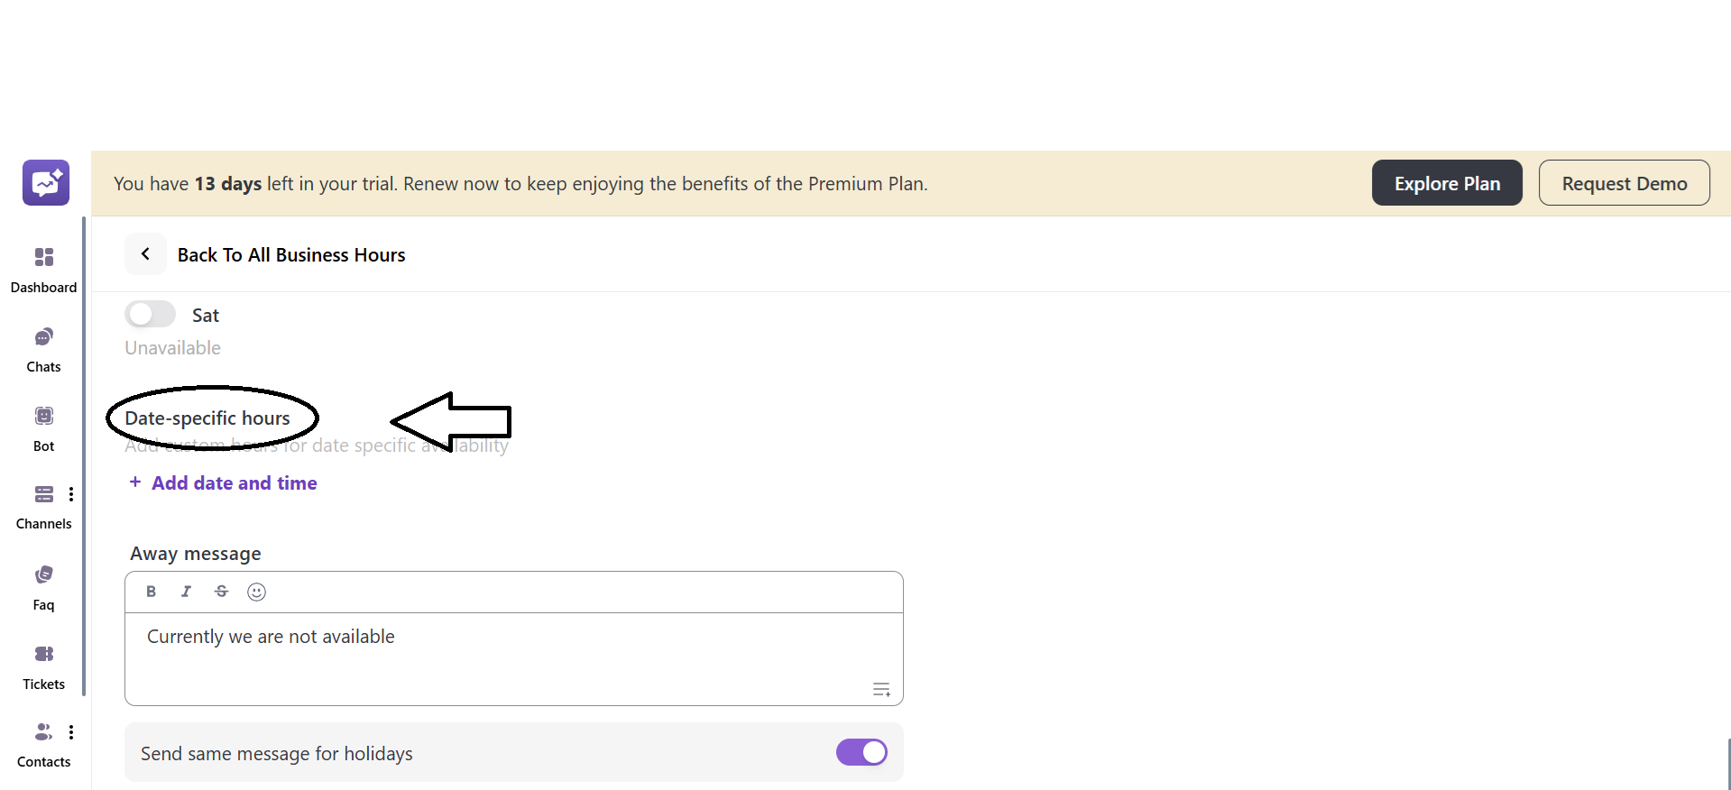1731x790 pixels.
Task: Open Channels in the sidebar
Action: tap(43, 506)
